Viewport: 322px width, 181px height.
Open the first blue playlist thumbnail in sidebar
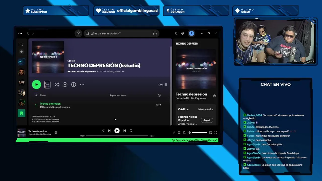point(21,62)
